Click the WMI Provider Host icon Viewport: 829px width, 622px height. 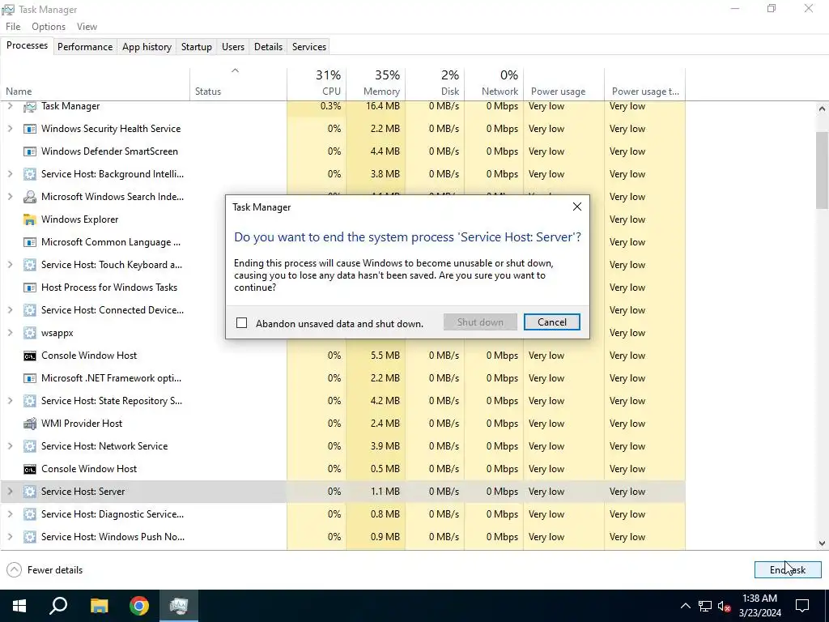click(30, 424)
